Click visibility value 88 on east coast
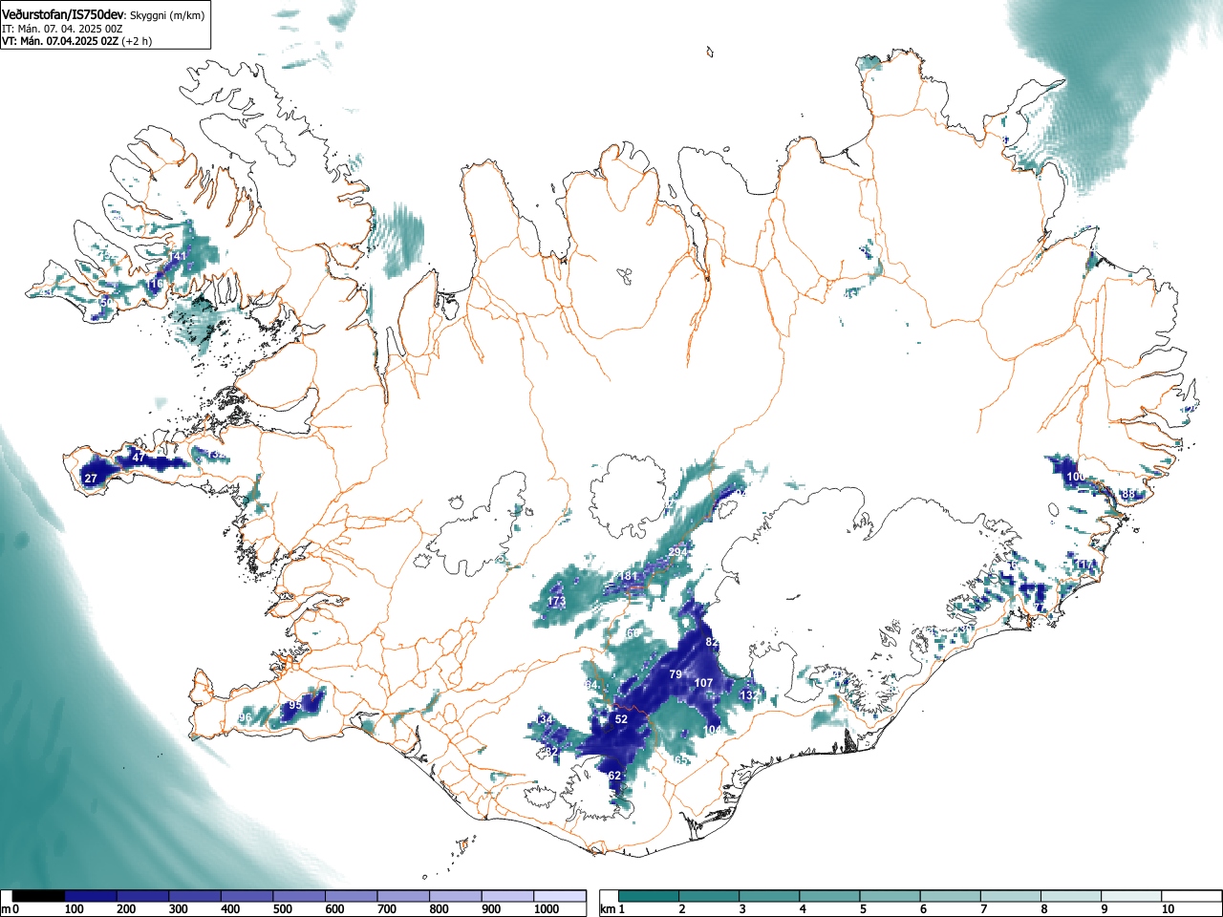This screenshot has height=917, width=1223. [x=1128, y=494]
